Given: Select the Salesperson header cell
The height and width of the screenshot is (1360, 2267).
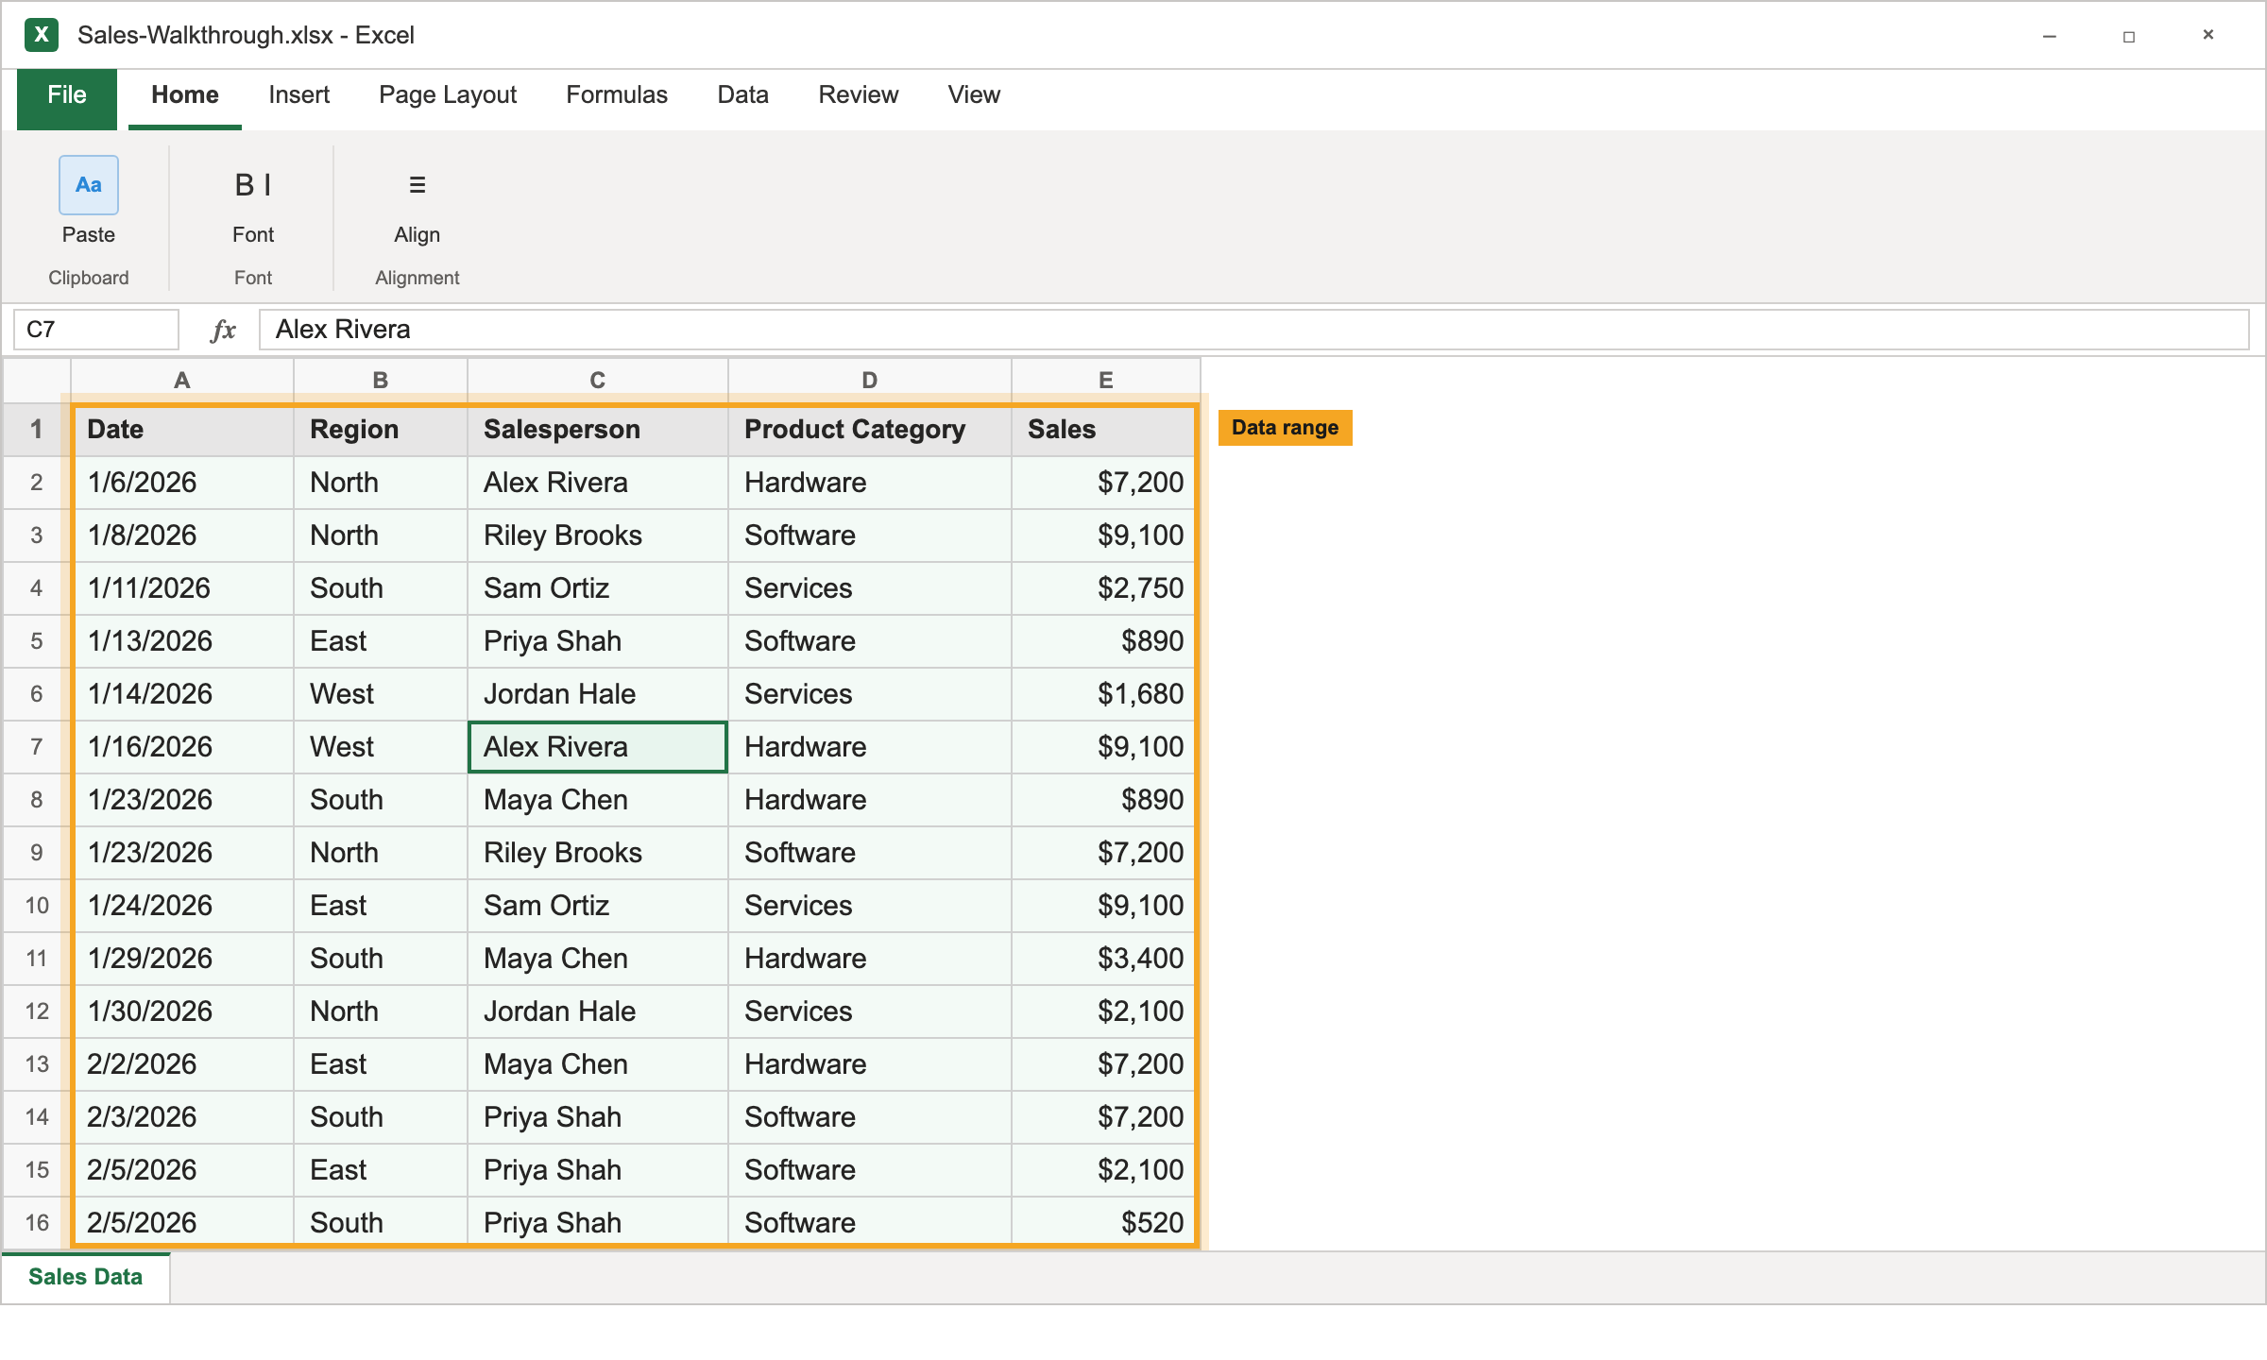Looking at the screenshot, I should (x=598, y=430).
